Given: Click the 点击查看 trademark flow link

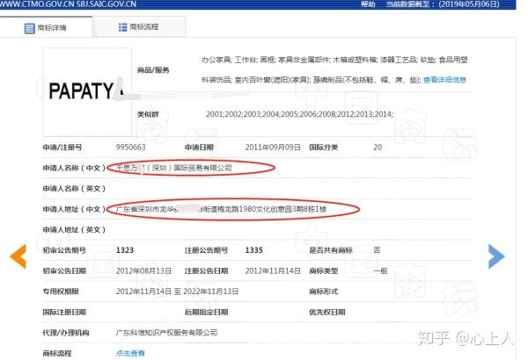Looking at the screenshot, I should (x=130, y=353).
